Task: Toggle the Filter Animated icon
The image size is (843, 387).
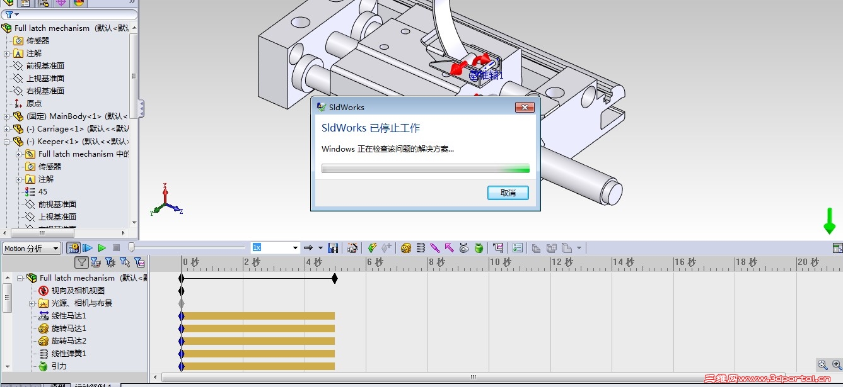Action: pyautogui.click(x=95, y=262)
